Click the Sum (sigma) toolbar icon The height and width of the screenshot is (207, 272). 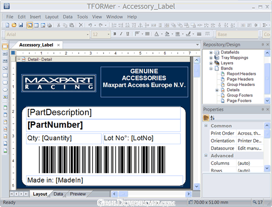pos(265,25)
